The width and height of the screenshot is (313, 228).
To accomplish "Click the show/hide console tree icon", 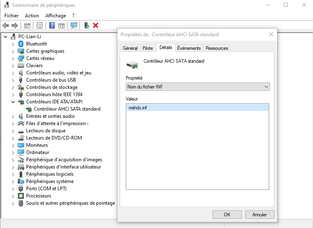I will [x=27, y=25].
